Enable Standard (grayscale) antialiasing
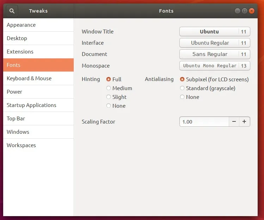 pyautogui.click(x=182, y=88)
